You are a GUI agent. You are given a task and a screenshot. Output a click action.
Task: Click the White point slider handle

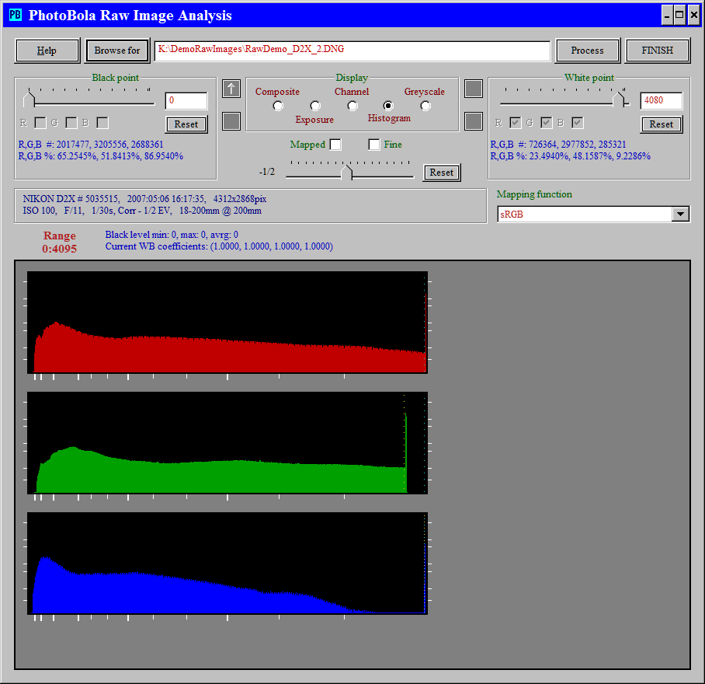[619, 99]
